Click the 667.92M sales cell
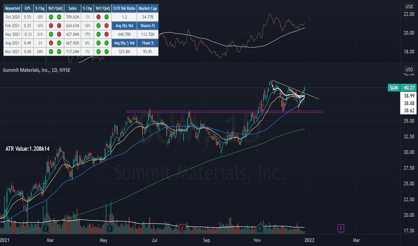Screen dimensions: 418x246 tap(73, 43)
